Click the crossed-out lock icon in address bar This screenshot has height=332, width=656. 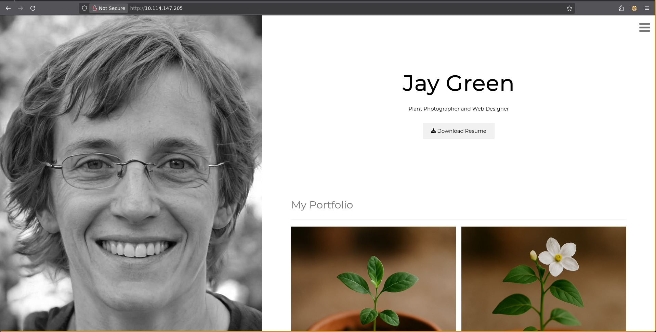pos(95,8)
